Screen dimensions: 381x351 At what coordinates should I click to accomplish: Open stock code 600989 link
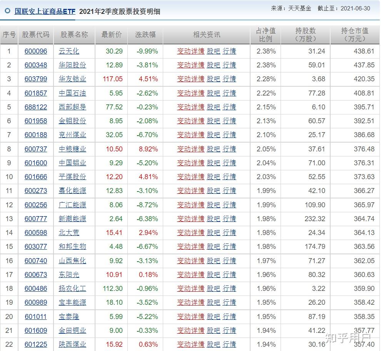pos(36,302)
